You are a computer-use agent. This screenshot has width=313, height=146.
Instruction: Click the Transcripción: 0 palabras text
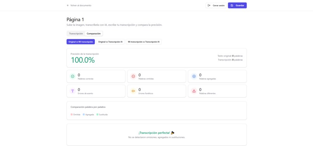tap(230, 60)
